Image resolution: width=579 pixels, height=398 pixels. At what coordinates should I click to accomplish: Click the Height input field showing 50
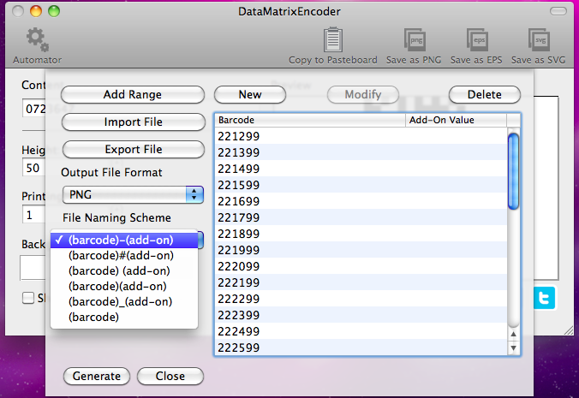click(33, 168)
